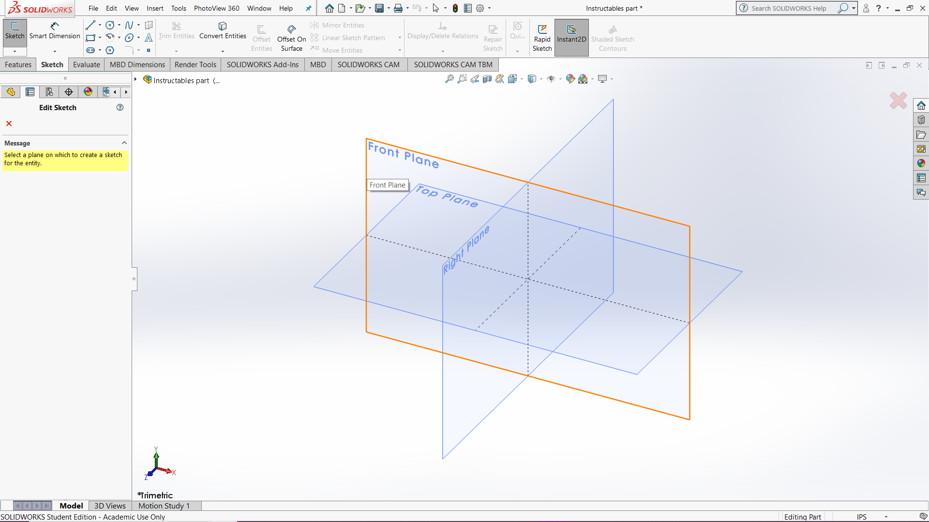This screenshot has width=929, height=522.
Task: Open the PropertyManager tab in left panel
Action: (30, 91)
